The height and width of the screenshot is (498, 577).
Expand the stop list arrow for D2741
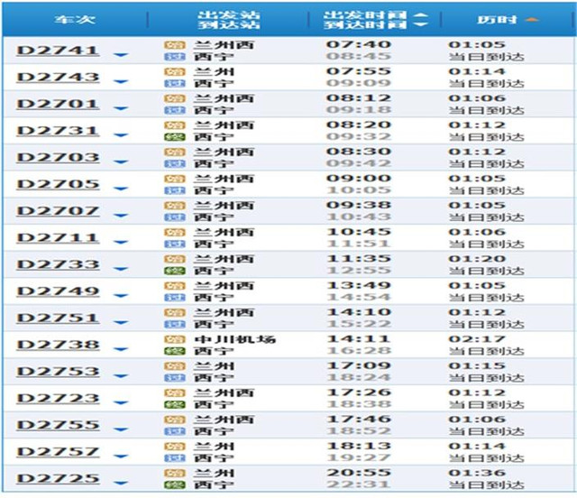[x=120, y=56]
